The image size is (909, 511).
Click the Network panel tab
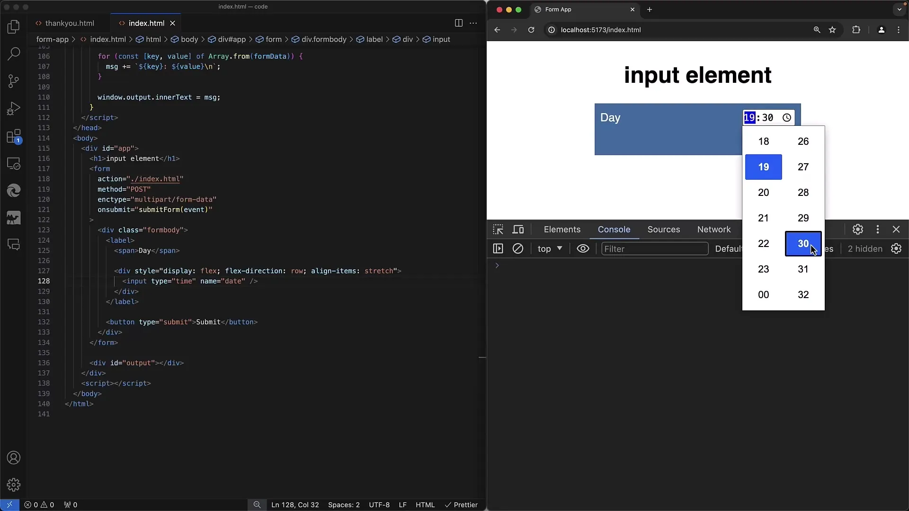(713, 229)
